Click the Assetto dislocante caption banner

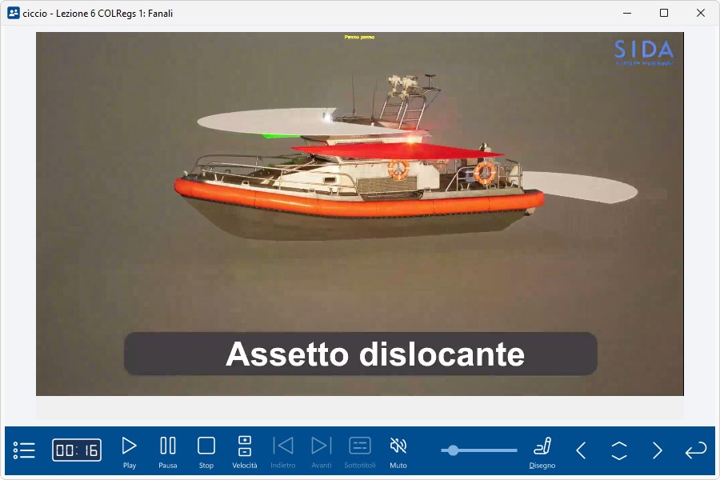360,354
